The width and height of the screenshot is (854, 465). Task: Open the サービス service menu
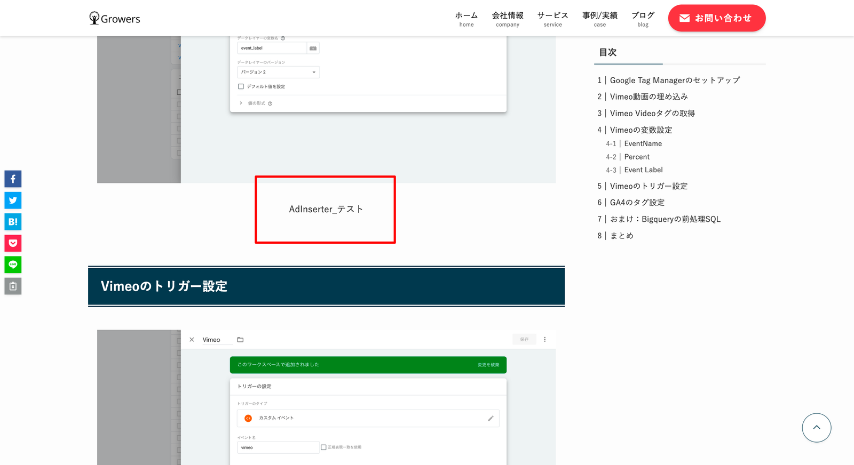click(552, 19)
